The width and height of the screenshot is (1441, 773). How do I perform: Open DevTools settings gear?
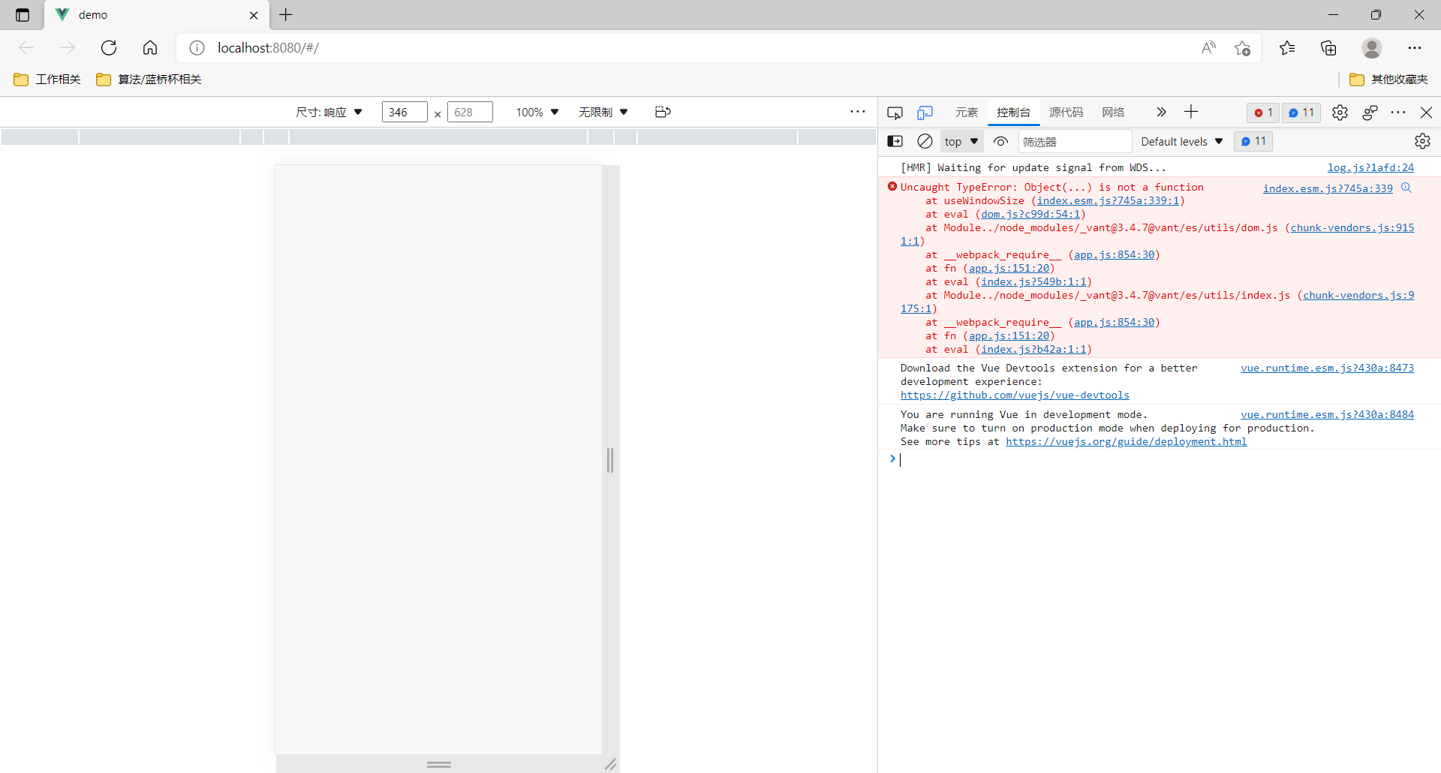pyautogui.click(x=1340, y=113)
